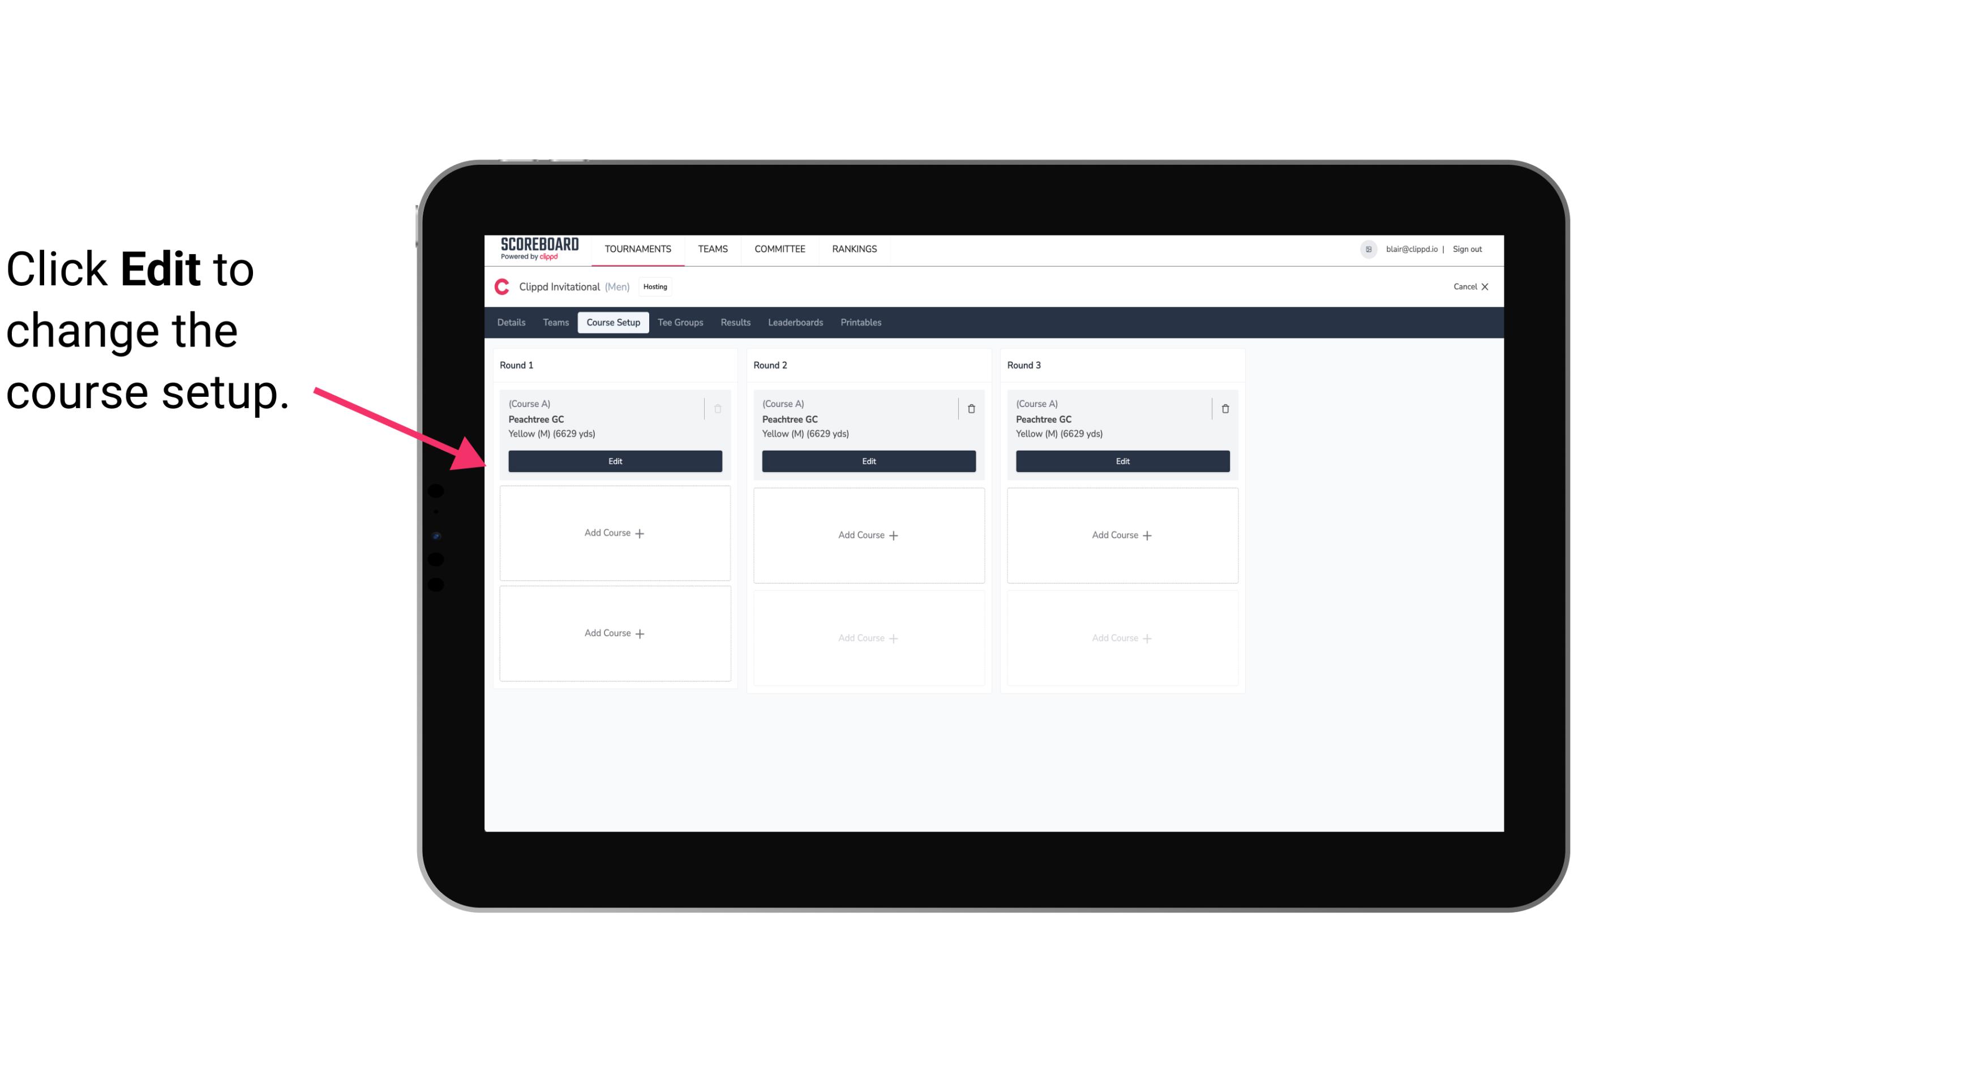Navigate to Results tab
The width and height of the screenshot is (1981, 1066).
tap(736, 322)
